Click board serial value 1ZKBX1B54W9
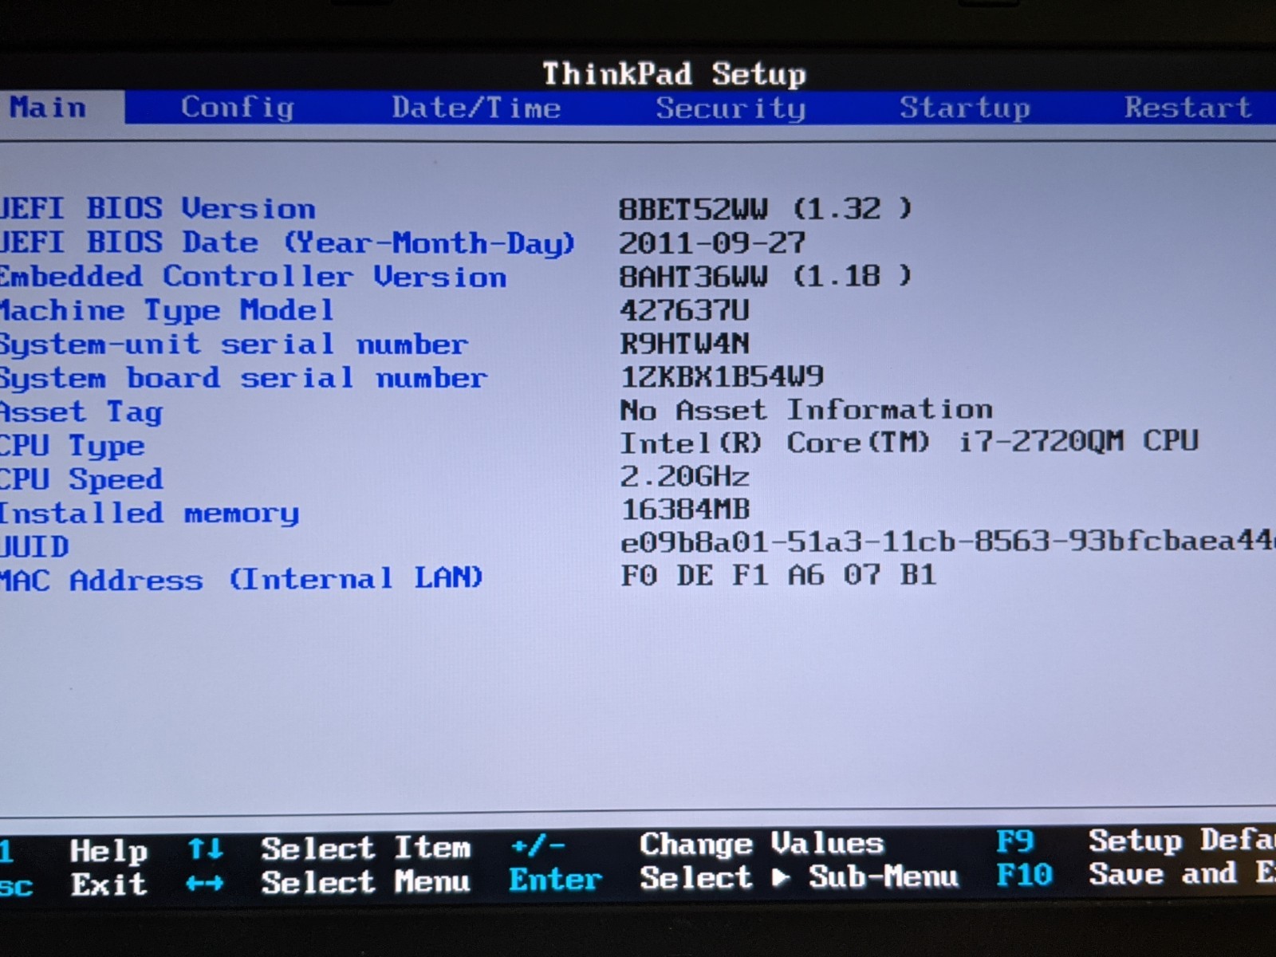This screenshot has height=957, width=1276. click(722, 376)
